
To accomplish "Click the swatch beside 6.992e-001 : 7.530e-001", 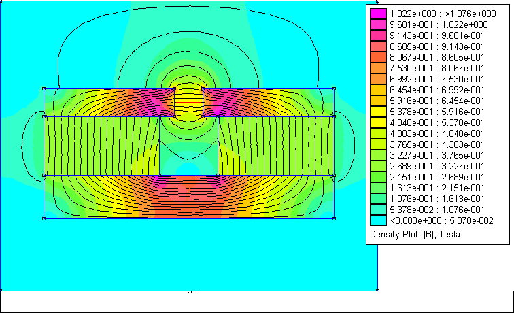I will point(378,79).
